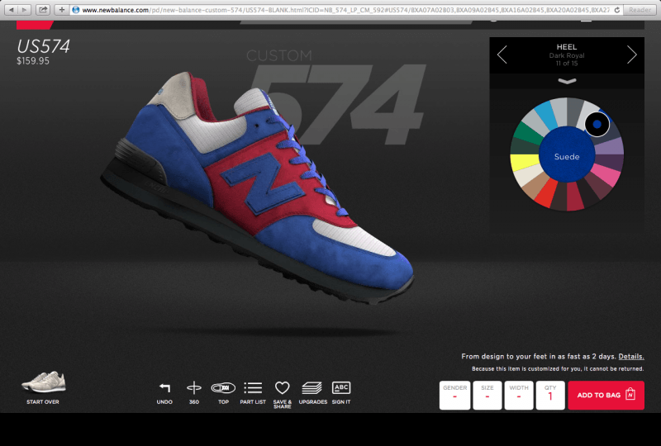
Task: Click the Reader button in address bar
Action: tap(640, 10)
